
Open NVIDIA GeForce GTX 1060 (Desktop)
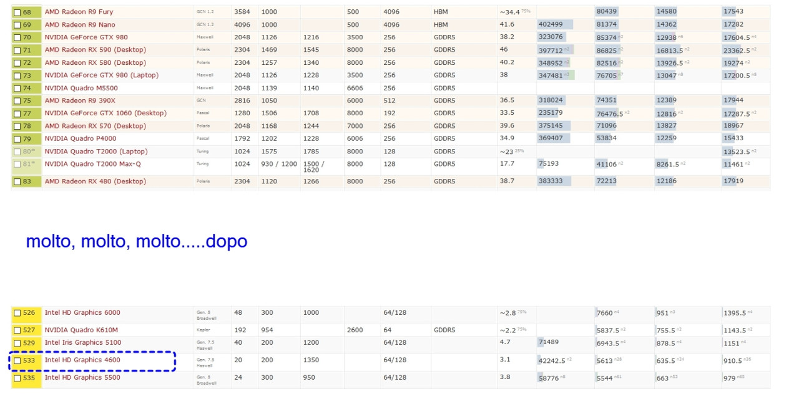coord(105,113)
